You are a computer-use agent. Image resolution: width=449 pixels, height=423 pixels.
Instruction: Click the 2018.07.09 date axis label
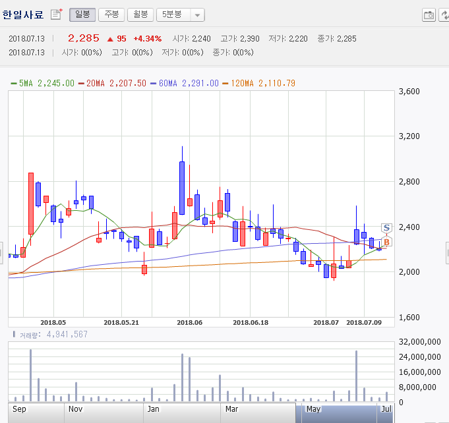(364, 323)
